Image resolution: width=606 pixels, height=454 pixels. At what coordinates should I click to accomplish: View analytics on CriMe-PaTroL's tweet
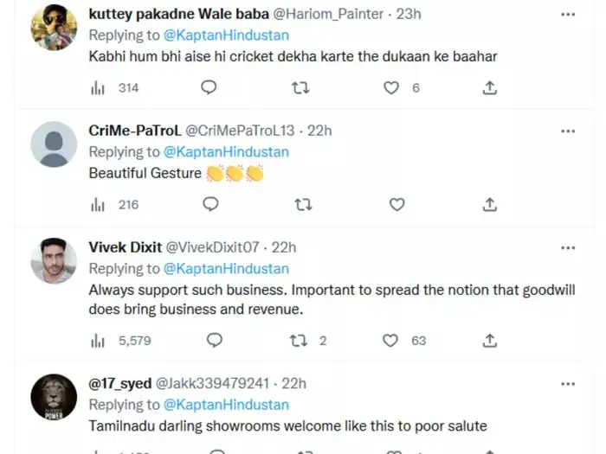(97, 205)
